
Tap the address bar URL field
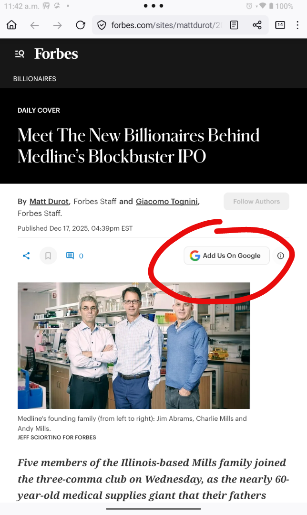pos(162,25)
